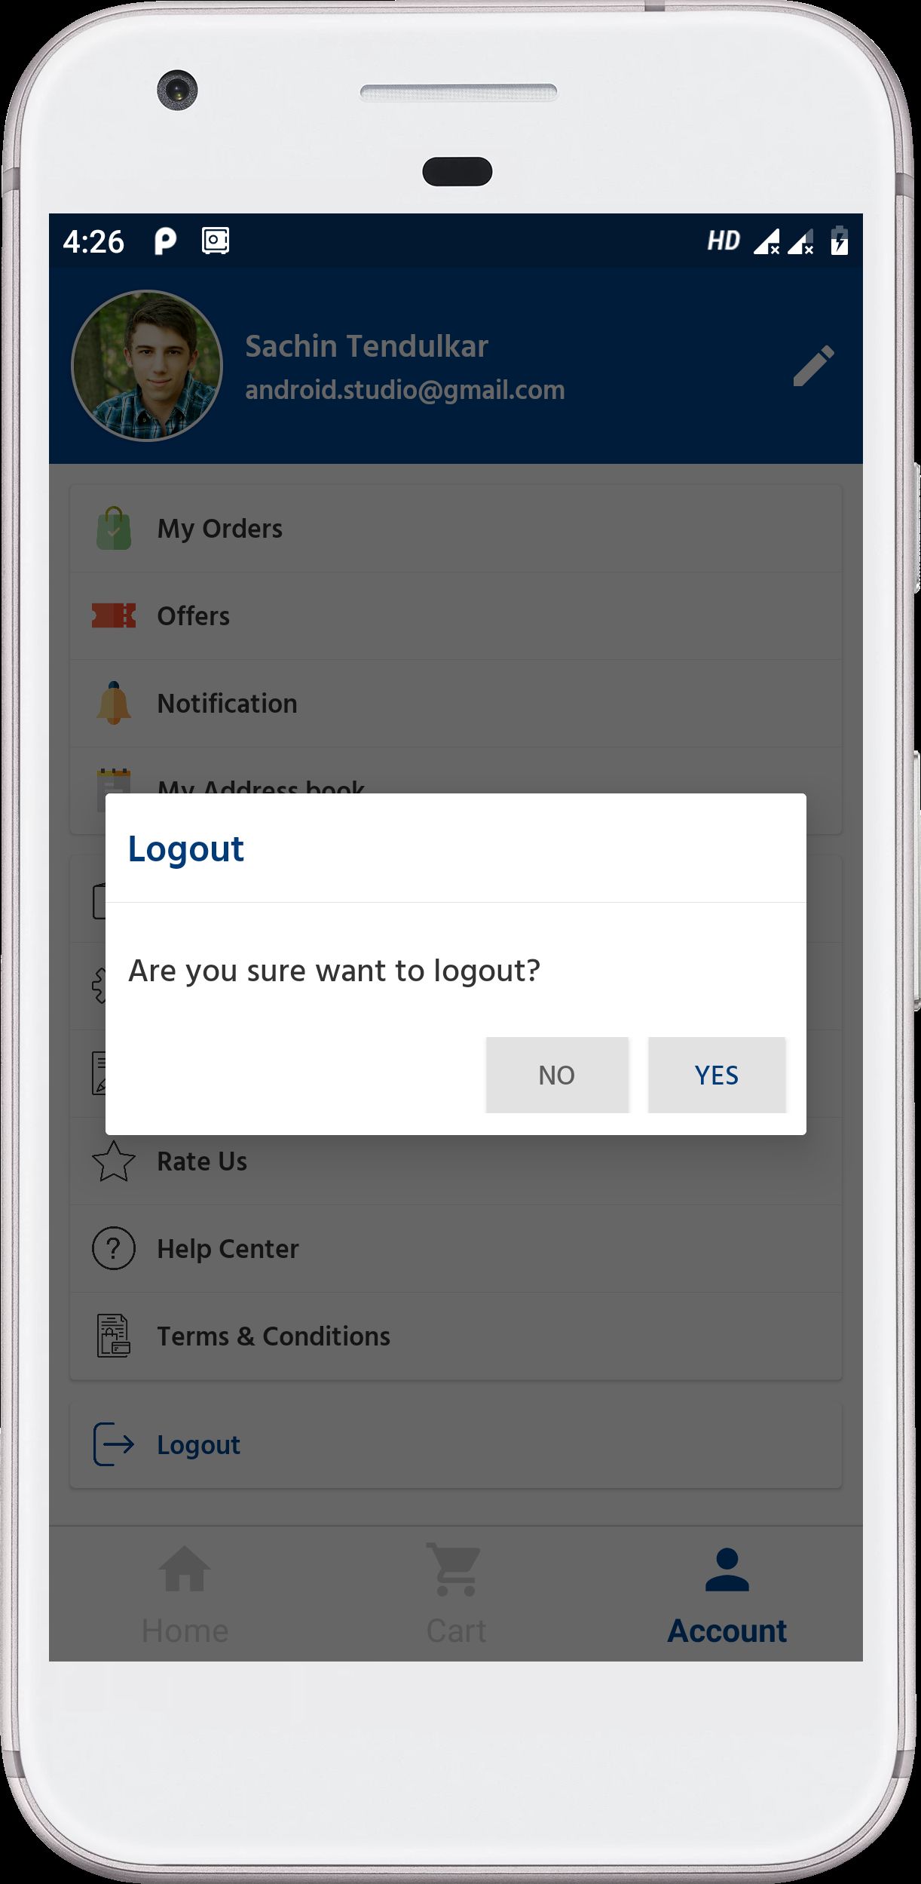Open the Notification menu item
This screenshot has width=921, height=1884.
(x=227, y=704)
